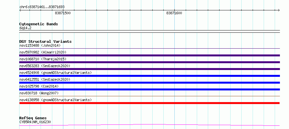The height and width of the screenshot is (129, 289).
Task: Click the thin brown line under nsv830718
Action: coord(149,96)
